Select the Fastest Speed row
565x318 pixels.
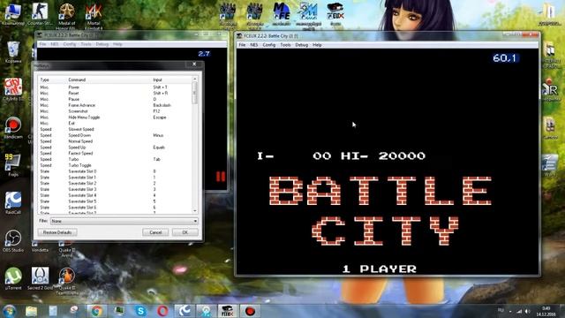(115, 153)
